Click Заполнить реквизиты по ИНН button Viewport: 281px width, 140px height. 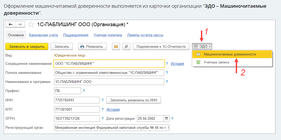[x=134, y=100]
